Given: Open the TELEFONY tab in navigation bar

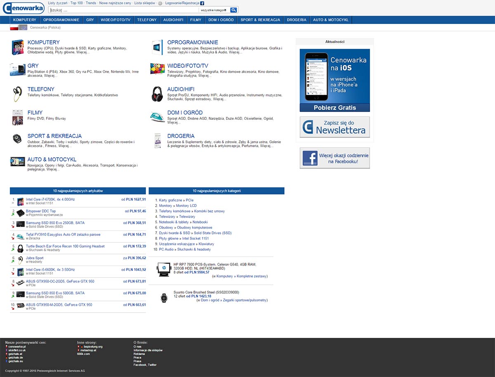Looking at the screenshot, I should [x=147, y=20].
